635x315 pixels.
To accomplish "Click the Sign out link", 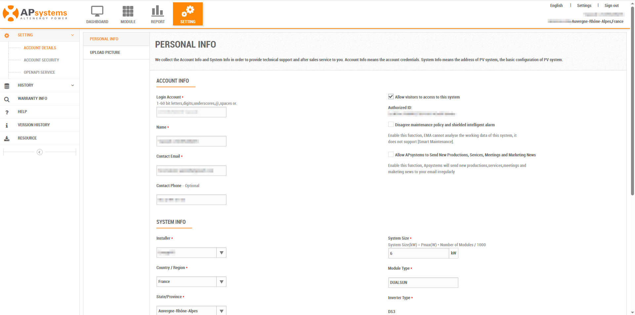I will (x=611, y=6).
